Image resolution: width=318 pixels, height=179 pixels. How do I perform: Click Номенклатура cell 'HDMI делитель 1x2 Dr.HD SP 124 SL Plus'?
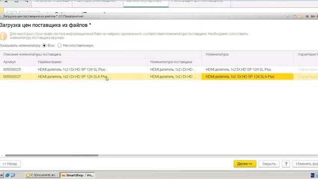(247, 70)
